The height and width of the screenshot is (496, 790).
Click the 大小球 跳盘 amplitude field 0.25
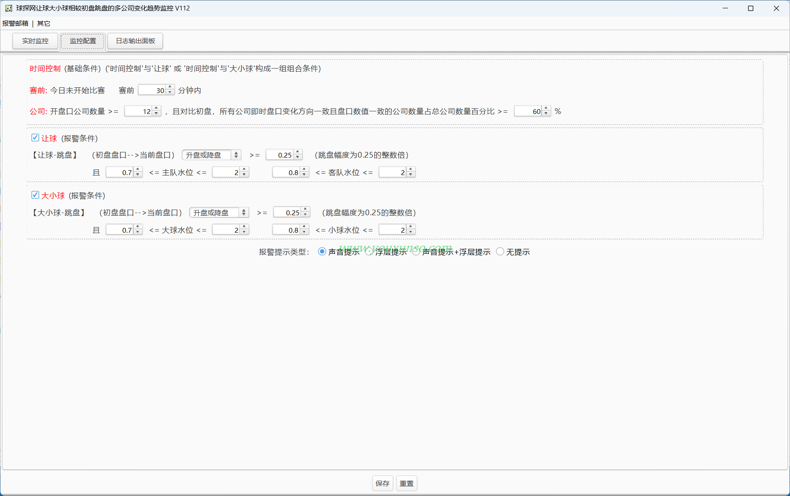click(288, 213)
